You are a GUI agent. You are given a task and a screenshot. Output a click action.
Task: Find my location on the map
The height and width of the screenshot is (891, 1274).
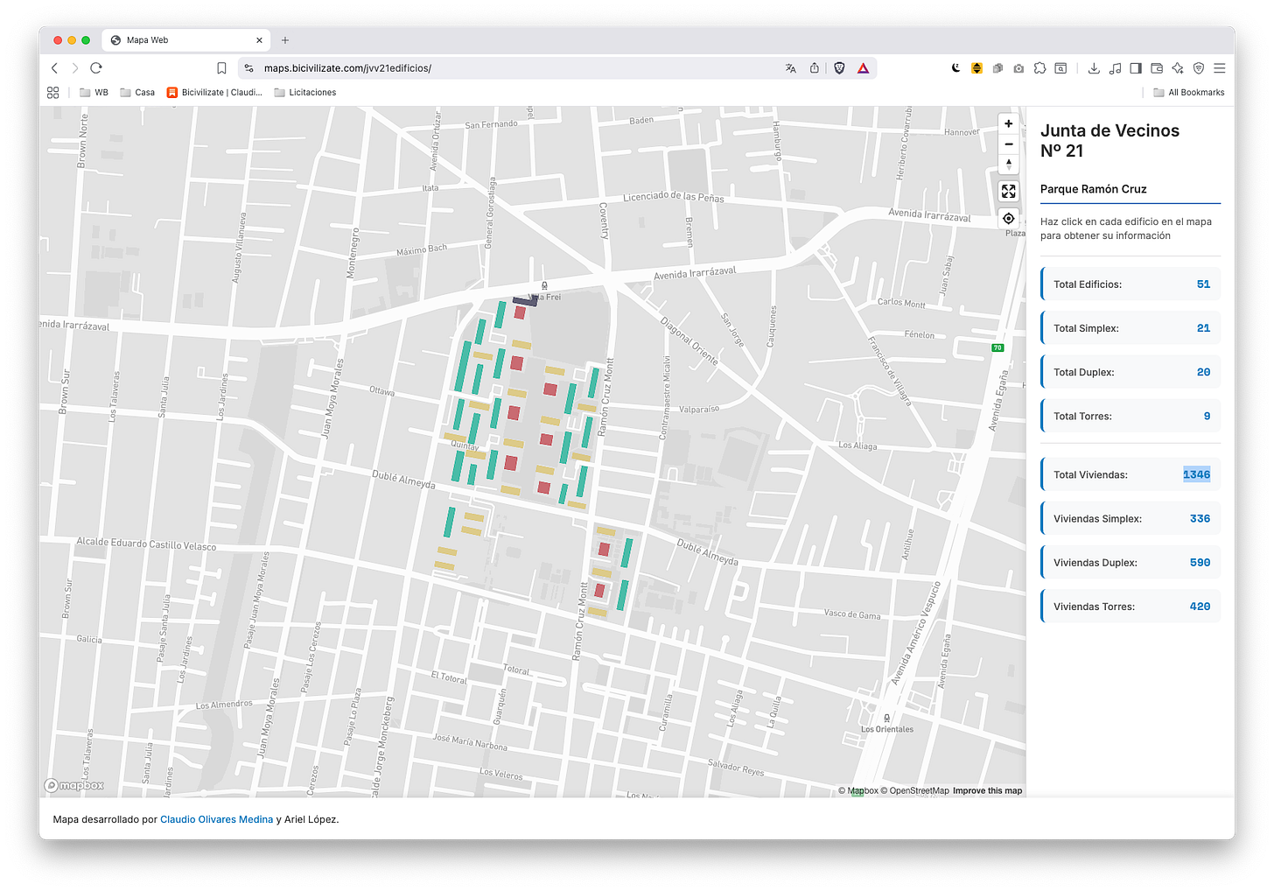coord(1009,219)
